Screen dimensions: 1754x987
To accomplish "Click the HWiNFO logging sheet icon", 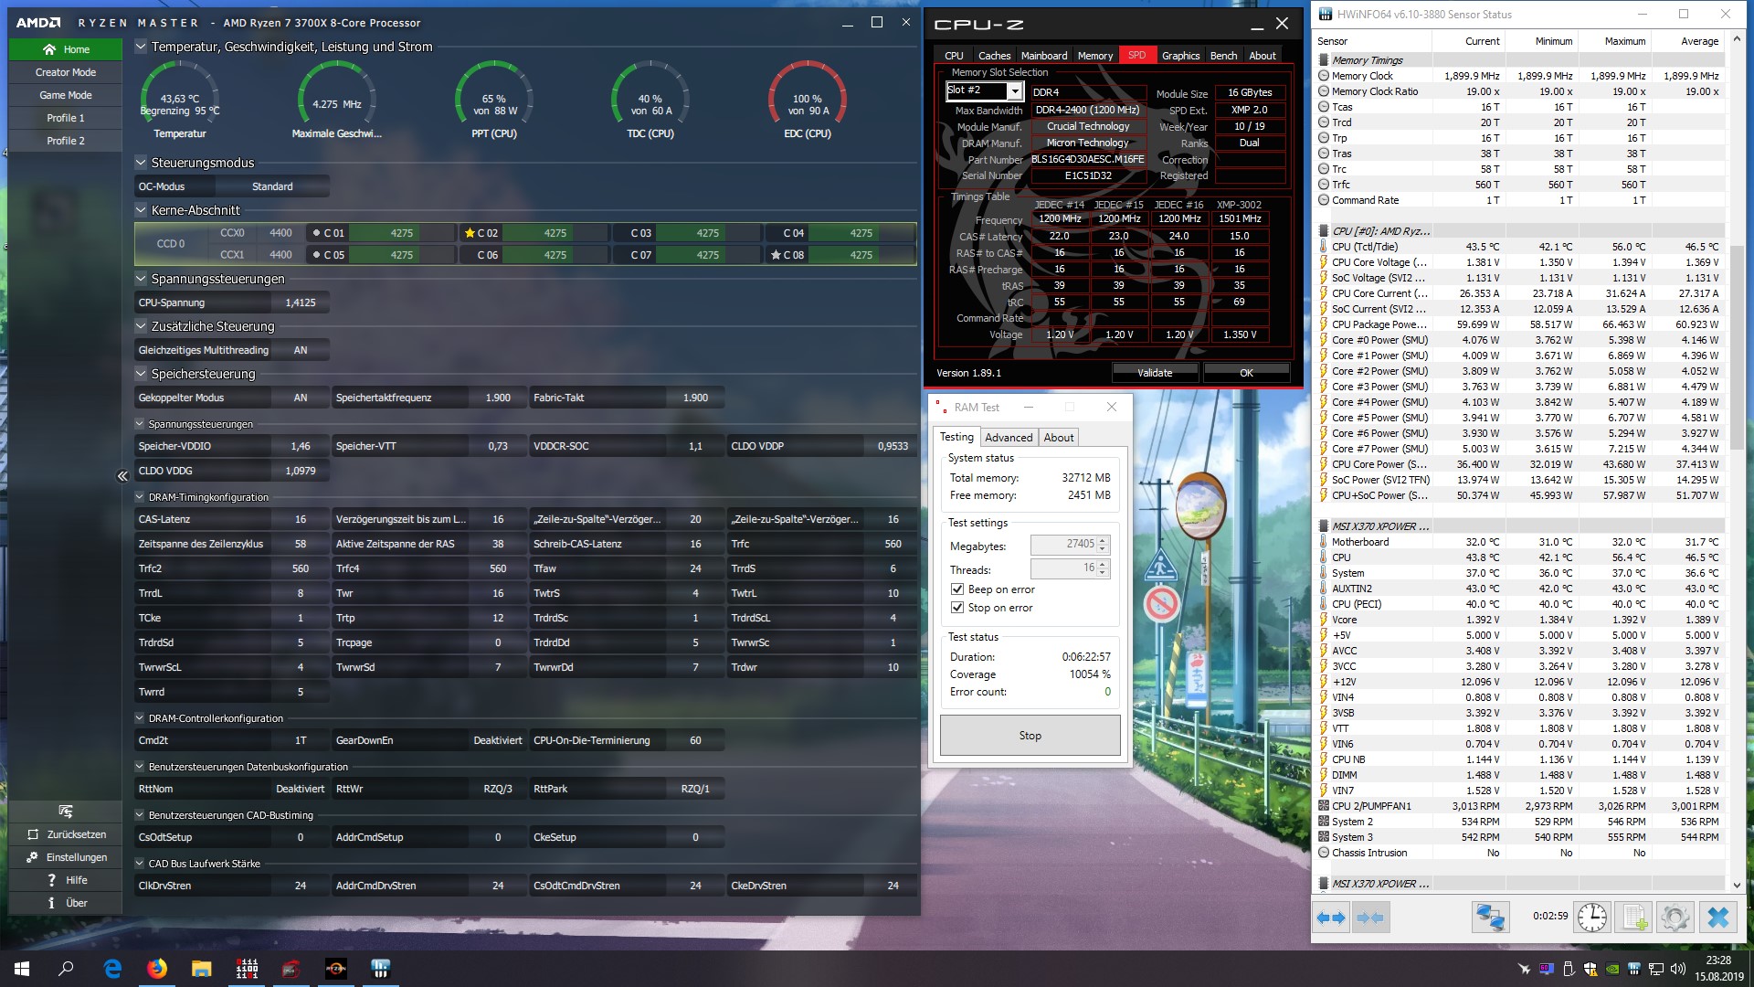I will pyautogui.click(x=1634, y=918).
